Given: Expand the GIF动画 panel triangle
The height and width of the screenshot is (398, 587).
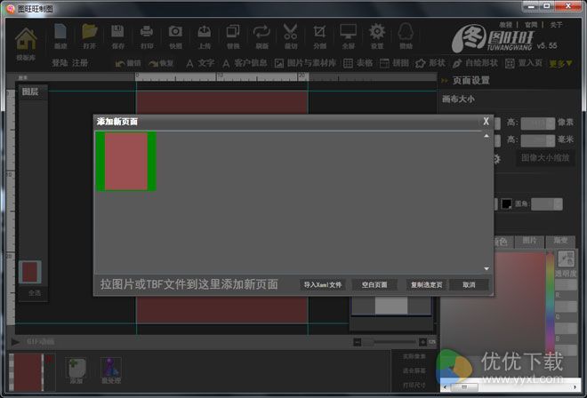Looking at the screenshot, I should click(16, 341).
